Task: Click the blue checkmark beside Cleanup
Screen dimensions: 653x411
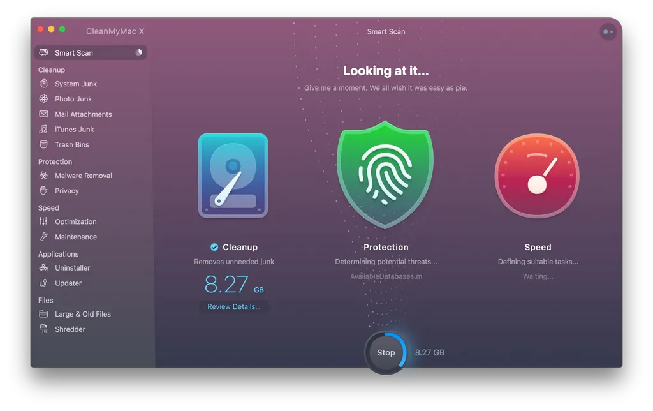Action: click(x=214, y=247)
